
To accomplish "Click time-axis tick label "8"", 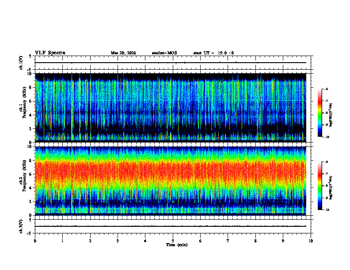I will [x=255, y=241].
